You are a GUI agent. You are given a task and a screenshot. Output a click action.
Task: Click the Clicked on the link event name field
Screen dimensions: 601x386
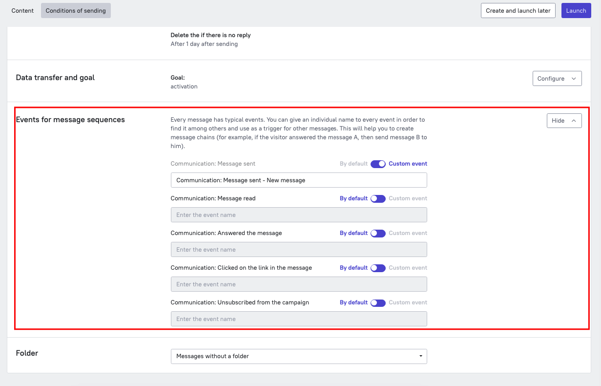(299, 284)
